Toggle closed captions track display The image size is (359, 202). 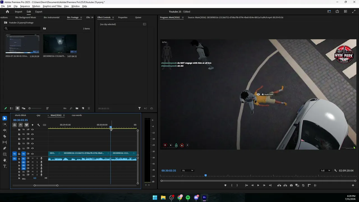click(44, 125)
